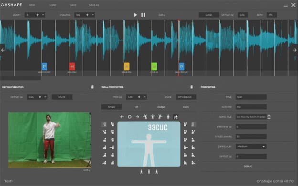The width and height of the screenshot is (298, 186).
Task: Open the Difficulty dropdown showing Medium
Action: tap(251, 146)
